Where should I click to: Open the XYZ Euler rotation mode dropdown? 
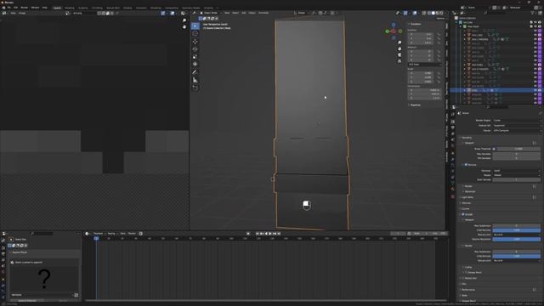(424, 65)
